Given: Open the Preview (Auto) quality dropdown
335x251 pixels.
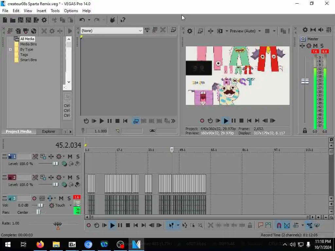Looking at the screenshot, I should (245, 31).
